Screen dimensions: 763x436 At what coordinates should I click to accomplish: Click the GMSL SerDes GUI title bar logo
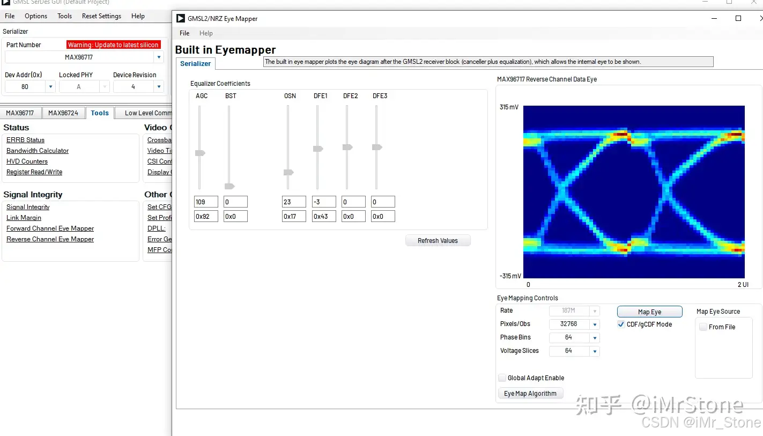6,2
